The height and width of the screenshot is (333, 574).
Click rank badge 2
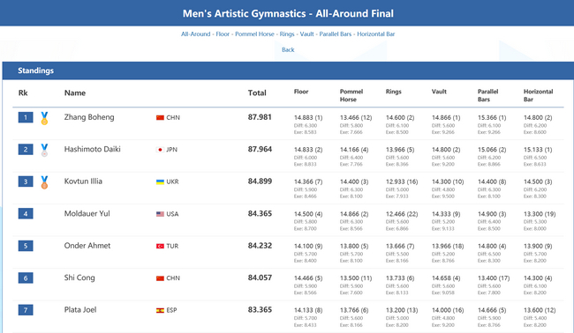click(x=26, y=150)
